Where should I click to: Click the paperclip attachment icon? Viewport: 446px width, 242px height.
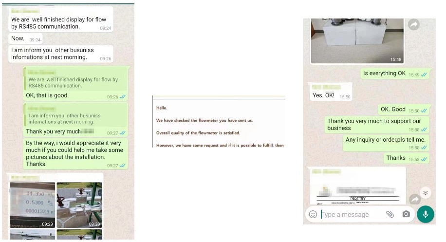390,214
